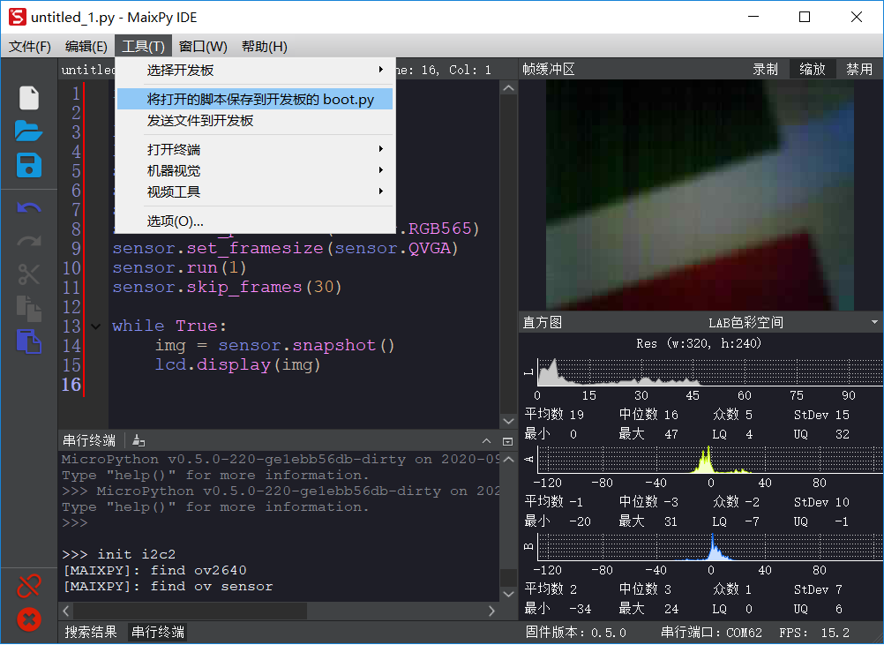
Task: Click the Open File folder icon
Action: 29,131
